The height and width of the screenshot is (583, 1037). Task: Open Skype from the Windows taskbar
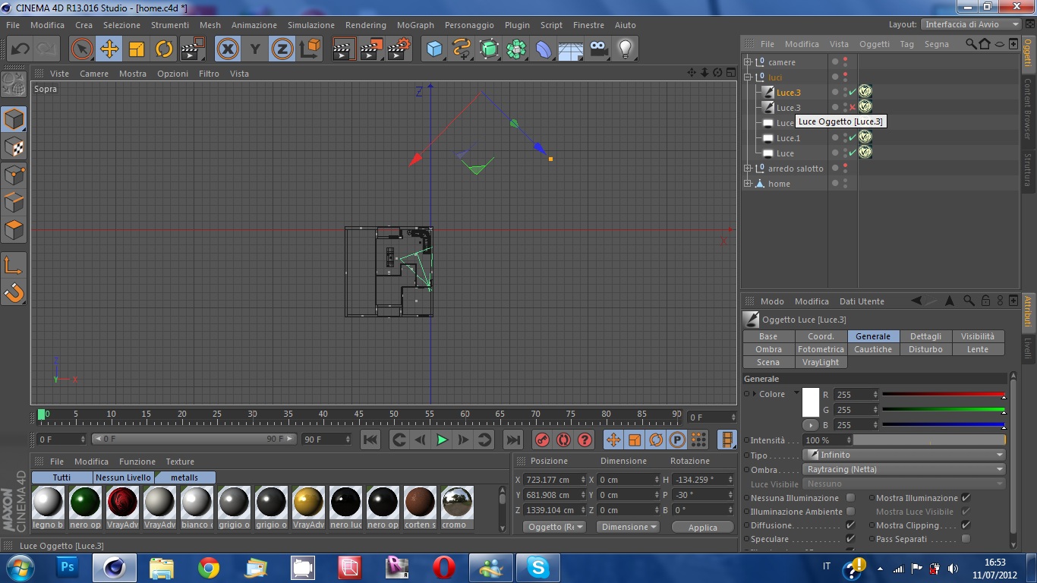[x=538, y=567]
